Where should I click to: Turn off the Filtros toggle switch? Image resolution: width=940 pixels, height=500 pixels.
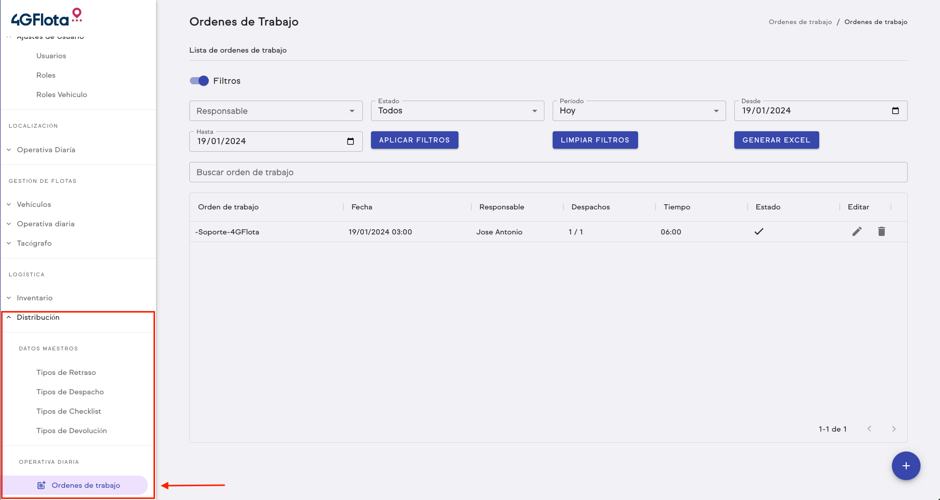pyautogui.click(x=199, y=81)
